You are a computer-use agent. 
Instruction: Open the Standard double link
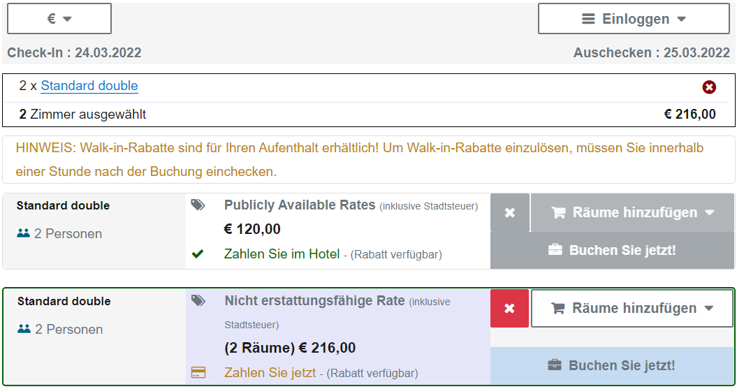tap(89, 86)
